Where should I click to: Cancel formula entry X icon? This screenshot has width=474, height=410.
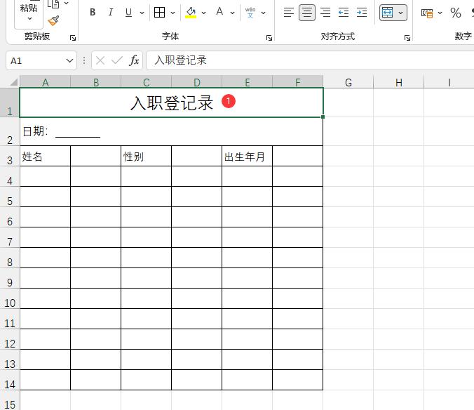pos(100,60)
